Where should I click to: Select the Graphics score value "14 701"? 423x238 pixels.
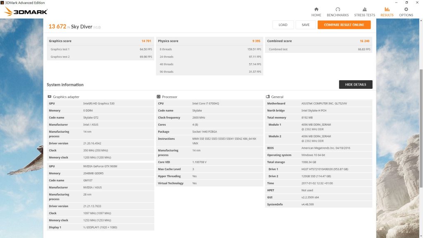pyautogui.click(x=146, y=41)
